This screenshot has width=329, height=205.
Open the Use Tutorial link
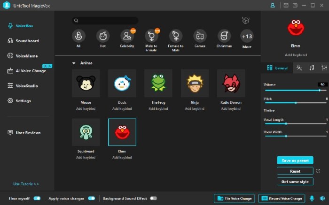26,184
